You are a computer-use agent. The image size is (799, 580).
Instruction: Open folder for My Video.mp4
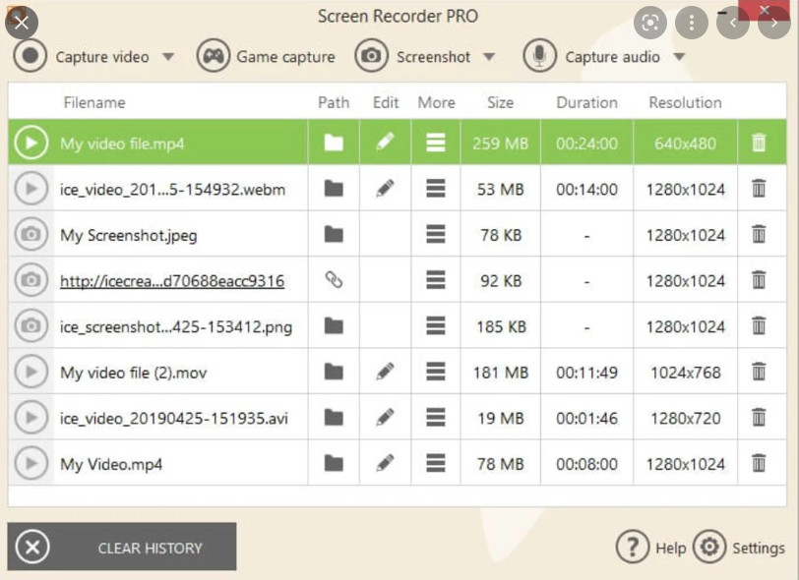click(334, 463)
